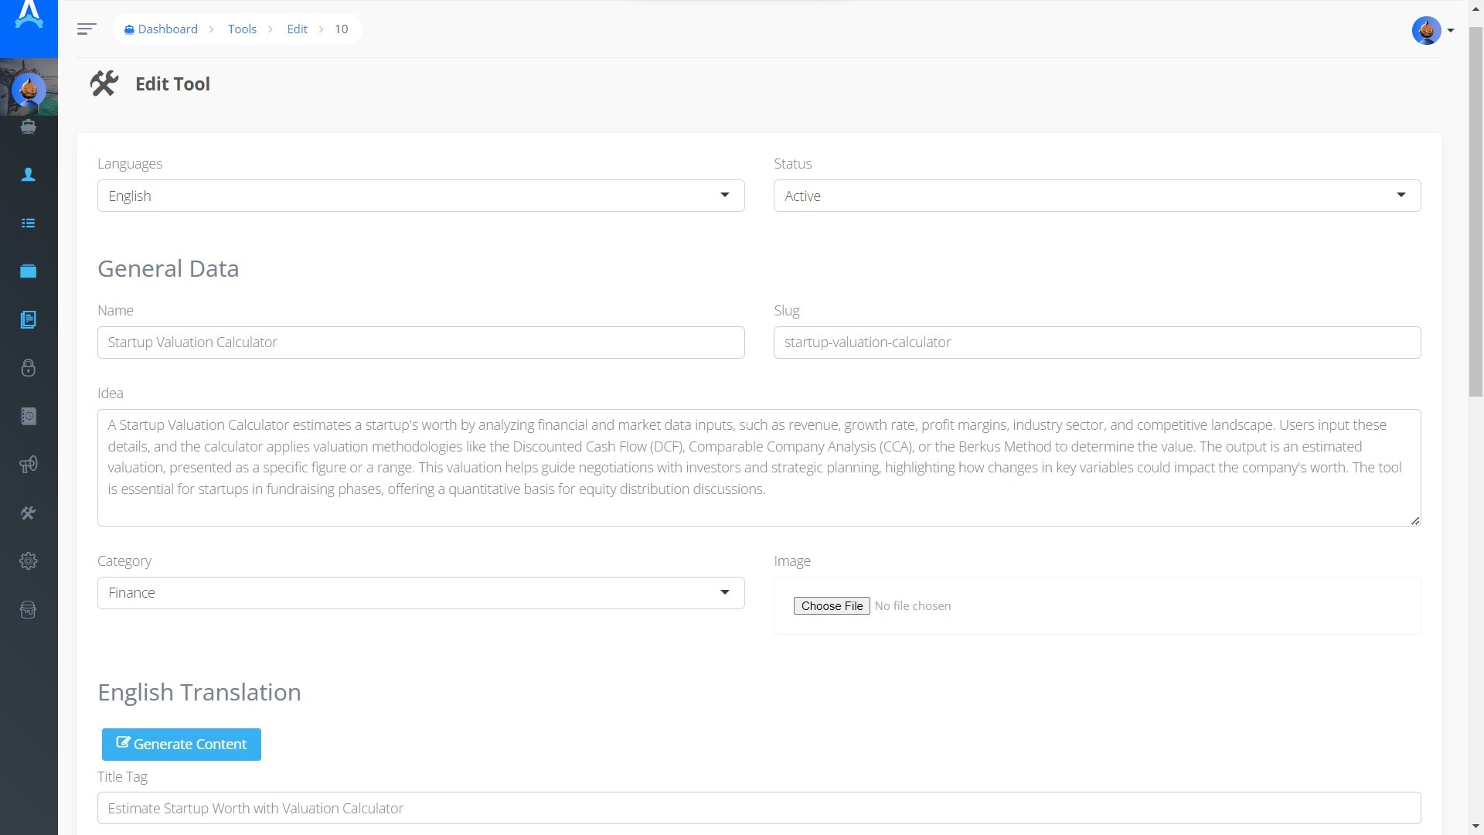Open the list sidebar icon
Viewport: 1484px width, 835px height.
coord(29,223)
